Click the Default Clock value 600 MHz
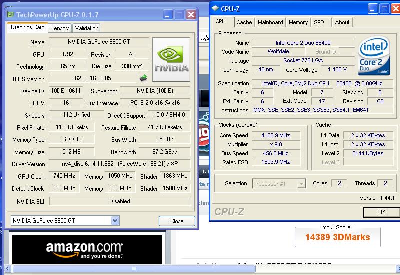 64,188
